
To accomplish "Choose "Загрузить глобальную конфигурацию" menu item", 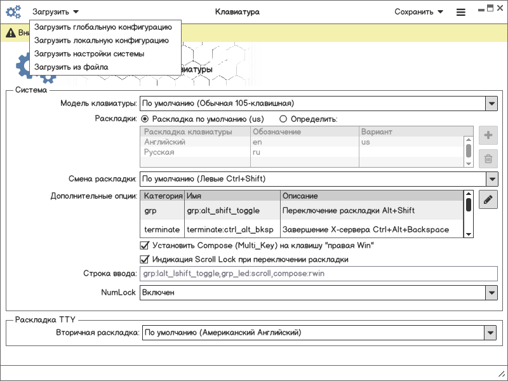I will (x=103, y=27).
